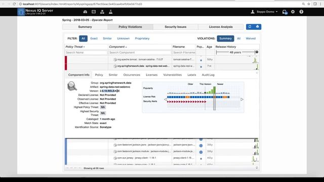Open the Labels detail tab
Screen dimensions: 324x182
(192, 75)
